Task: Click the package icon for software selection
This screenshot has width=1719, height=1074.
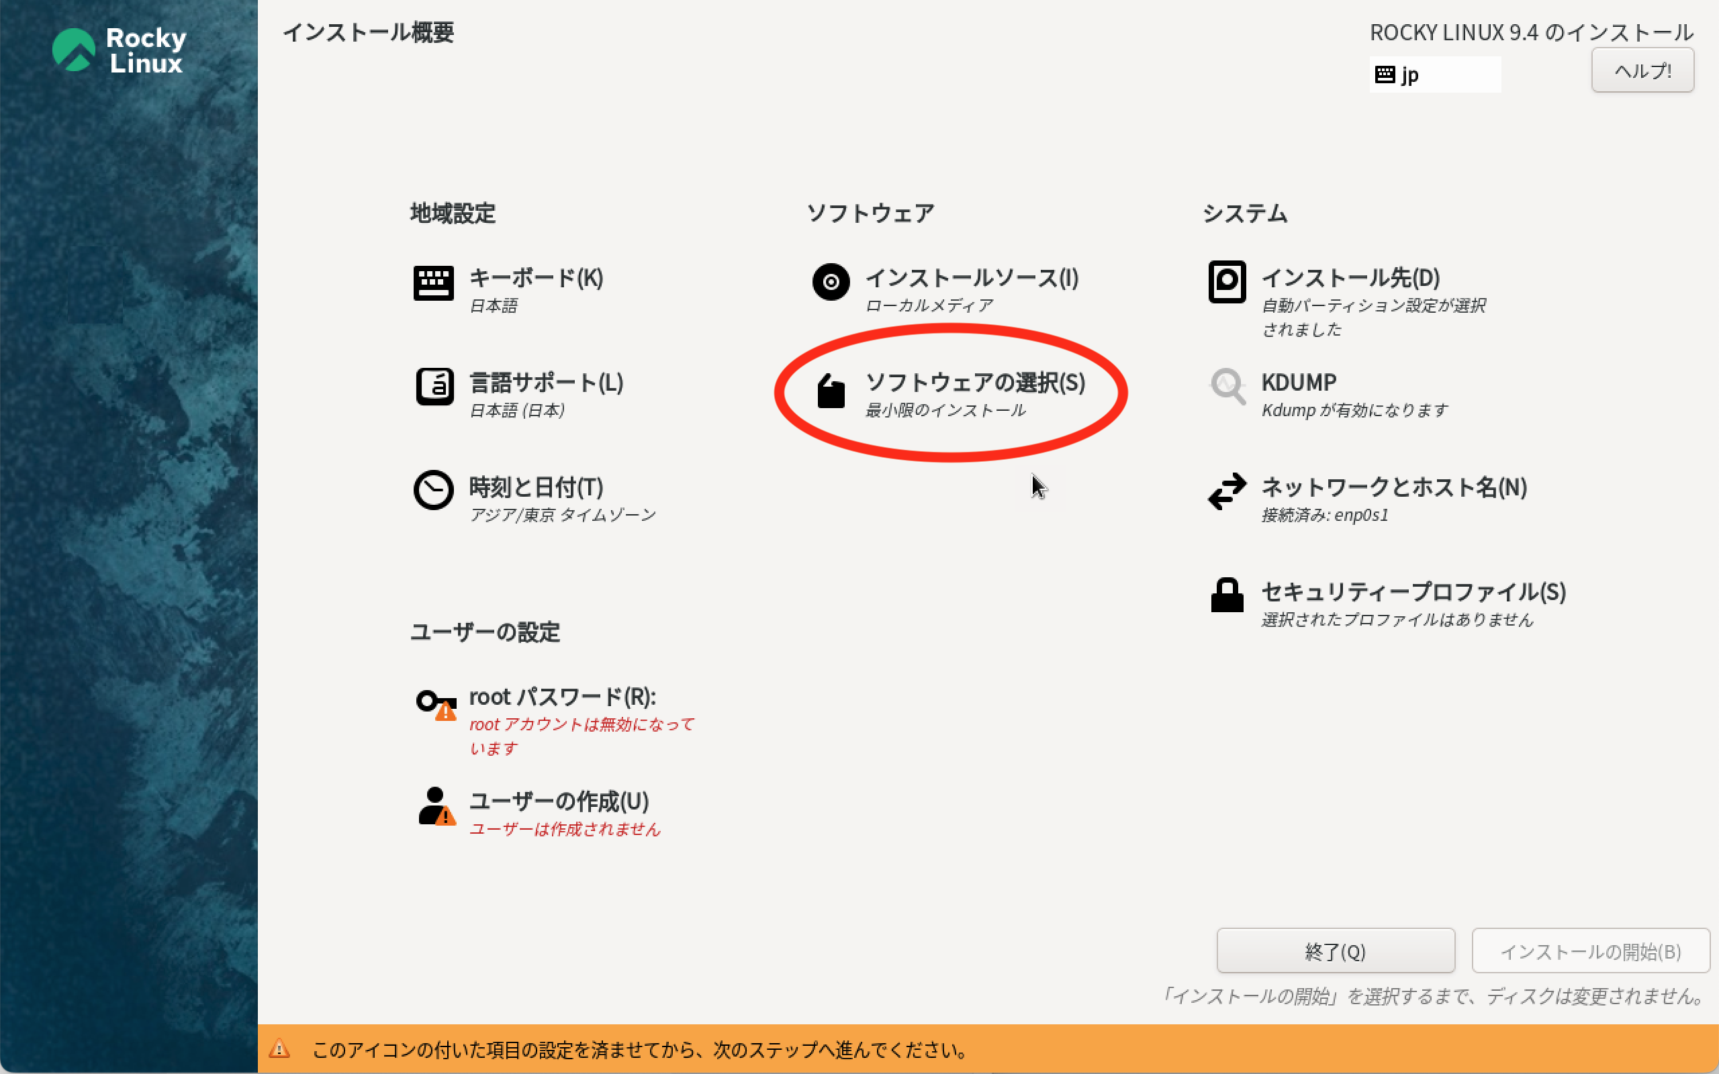Action: (831, 391)
